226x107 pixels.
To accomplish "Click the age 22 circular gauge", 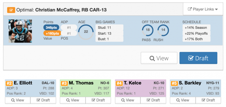I will pos(86,32).
